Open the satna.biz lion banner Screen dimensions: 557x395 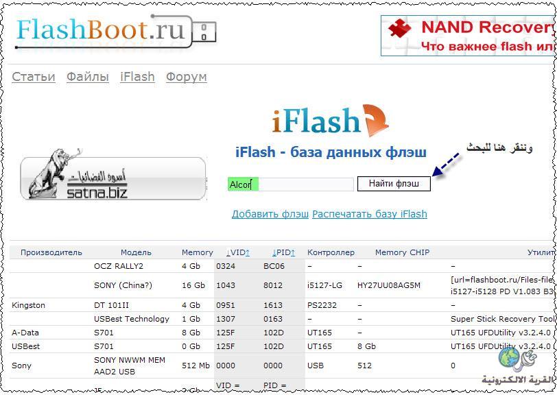pyautogui.click(x=113, y=175)
